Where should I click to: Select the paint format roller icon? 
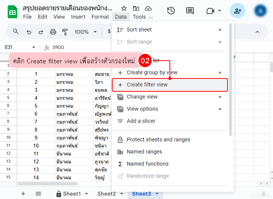pos(65,32)
